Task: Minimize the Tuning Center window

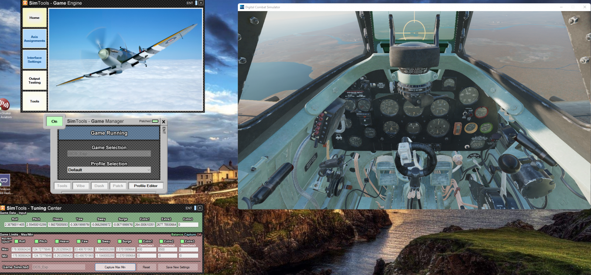Action: 195,208
